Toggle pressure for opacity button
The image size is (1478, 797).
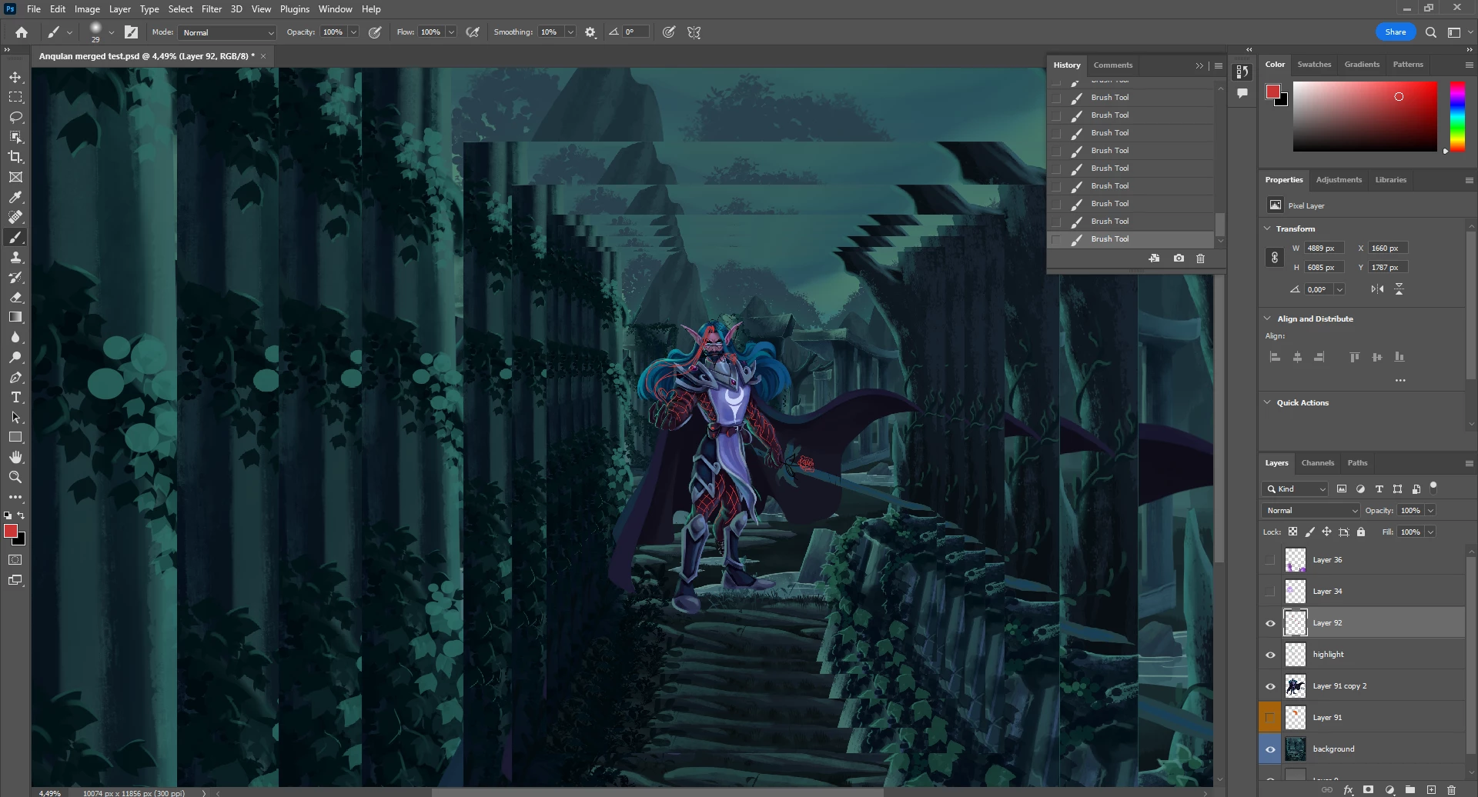[375, 32]
